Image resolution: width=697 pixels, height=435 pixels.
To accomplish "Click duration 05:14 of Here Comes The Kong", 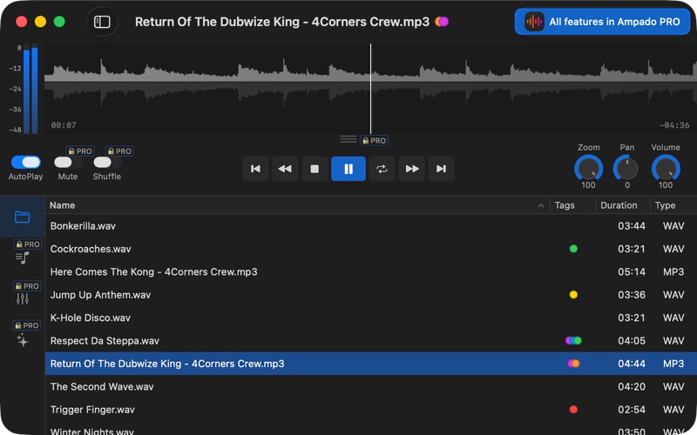I will tap(631, 271).
